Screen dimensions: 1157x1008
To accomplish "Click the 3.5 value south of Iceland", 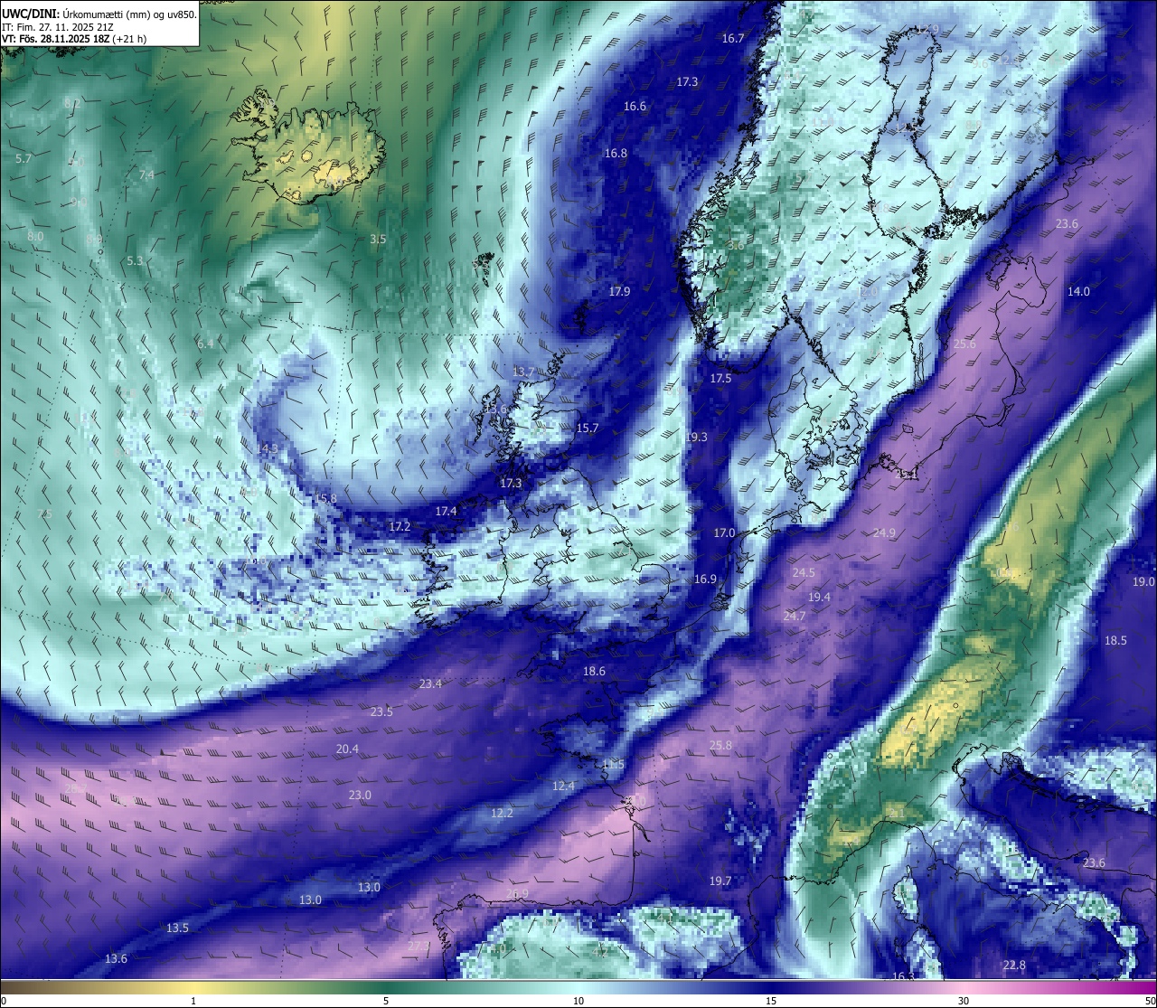I will 378,240.
